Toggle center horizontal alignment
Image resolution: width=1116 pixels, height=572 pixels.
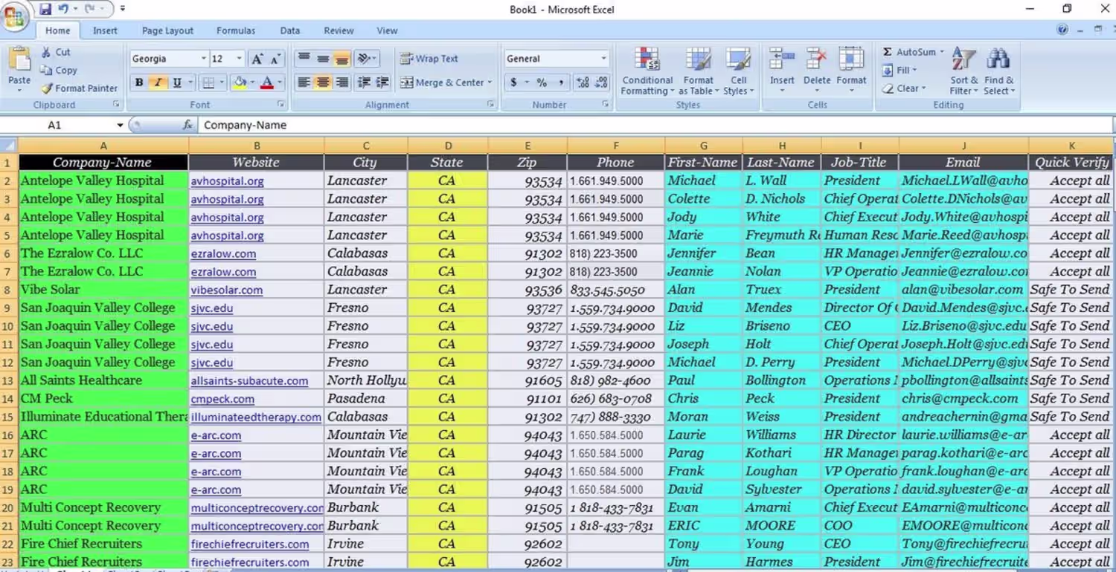click(323, 82)
